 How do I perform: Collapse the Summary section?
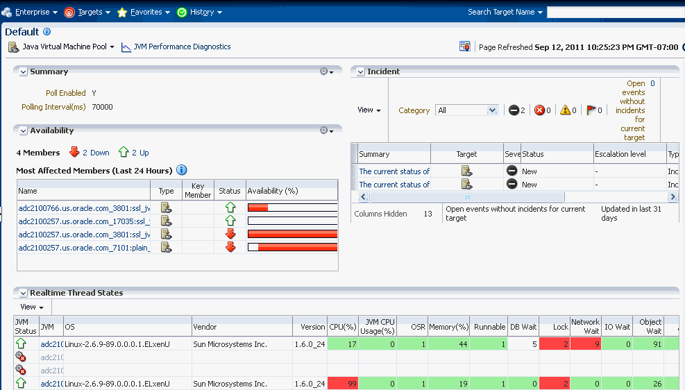coord(23,71)
